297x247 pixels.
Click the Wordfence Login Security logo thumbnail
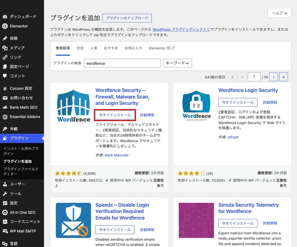click(196, 106)
